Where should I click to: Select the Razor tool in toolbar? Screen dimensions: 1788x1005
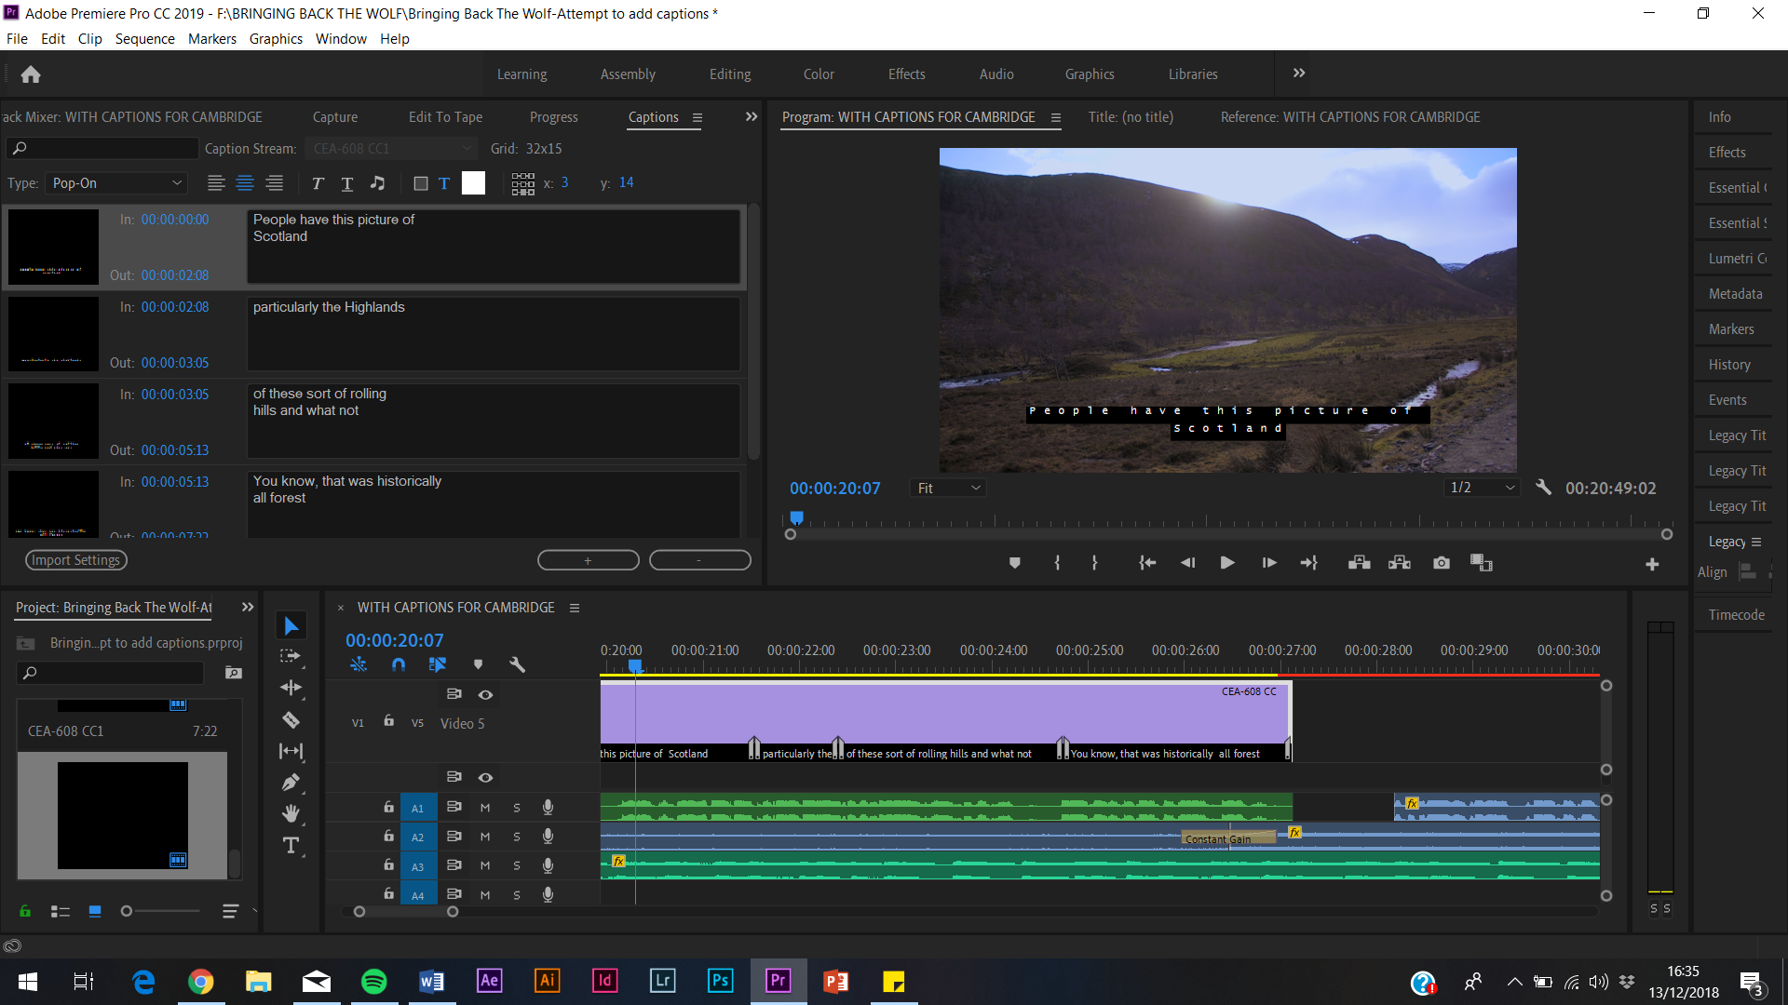pyautogui.click(x=291, y=721)
